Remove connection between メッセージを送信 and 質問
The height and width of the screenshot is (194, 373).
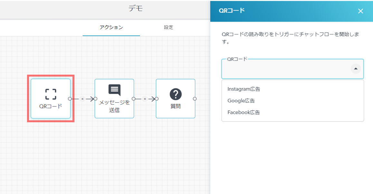[145, 99]
